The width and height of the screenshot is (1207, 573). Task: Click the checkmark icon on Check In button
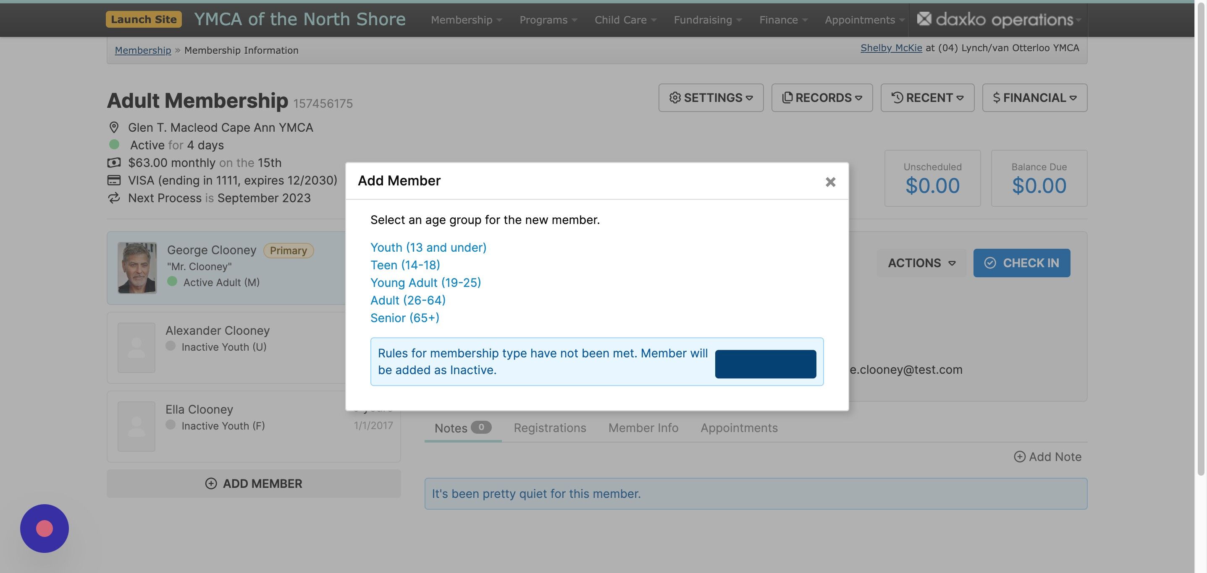coord(989,263)
